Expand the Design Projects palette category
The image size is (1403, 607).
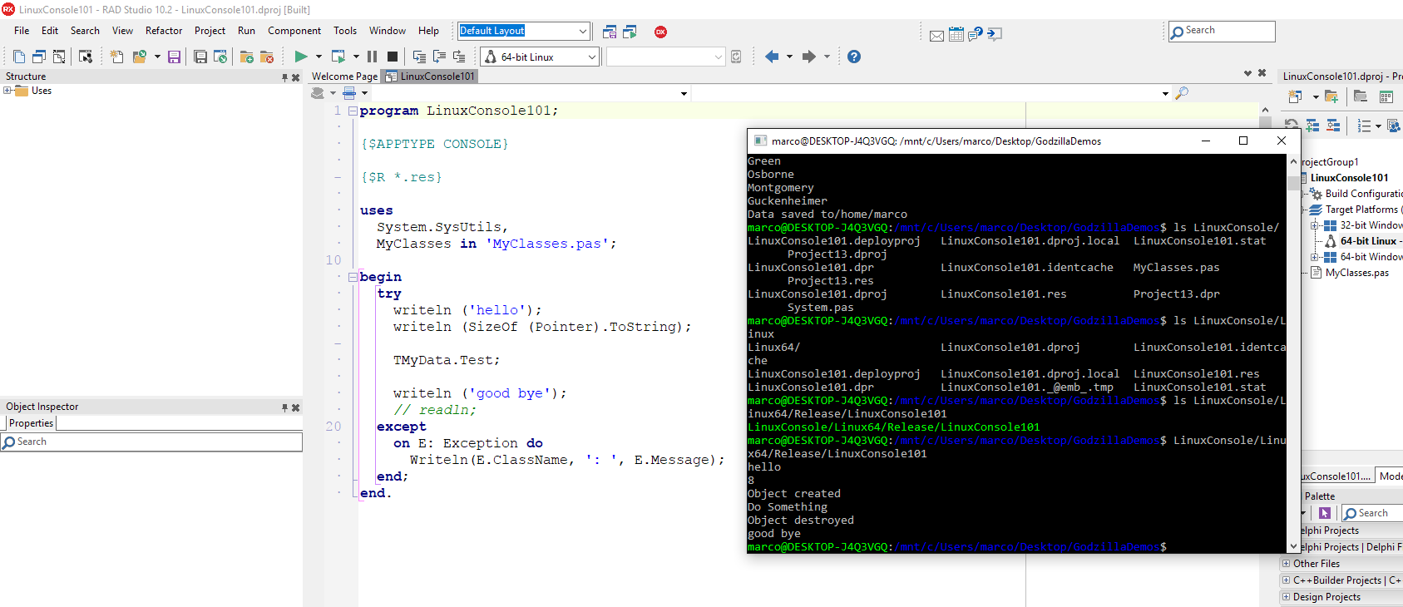(1286, 597)
